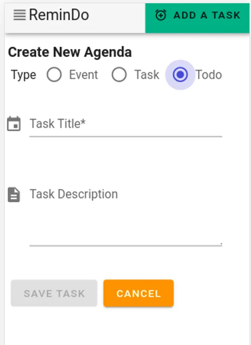Screen dimensions: 251x345
Task: Select the Task radio button
Action: coord(119,75)
